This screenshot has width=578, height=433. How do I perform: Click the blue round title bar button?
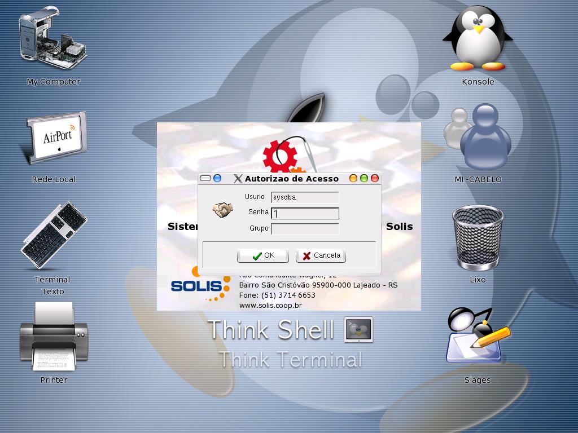pyautogui.click(x=217, y=178)
